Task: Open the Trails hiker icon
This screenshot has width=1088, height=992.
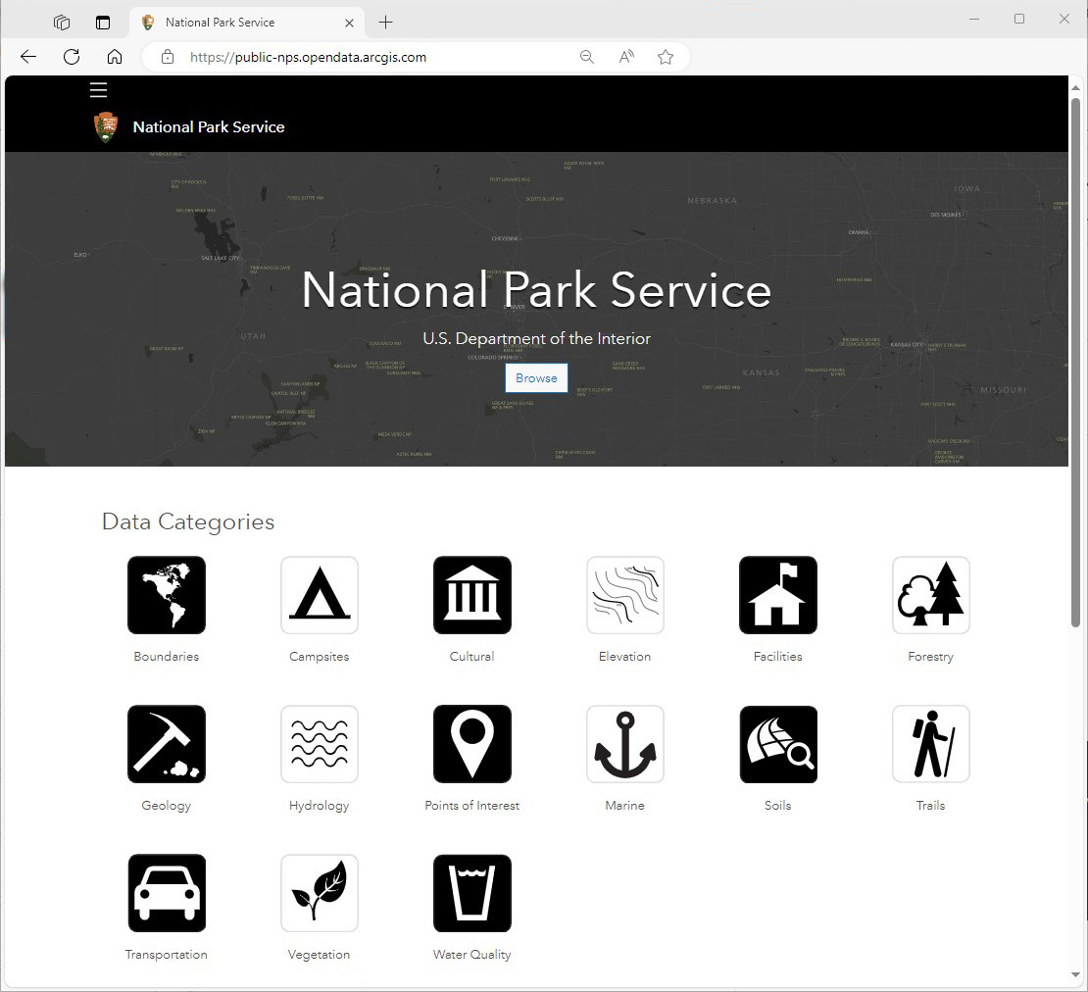Action: click(x=930, y=744)
